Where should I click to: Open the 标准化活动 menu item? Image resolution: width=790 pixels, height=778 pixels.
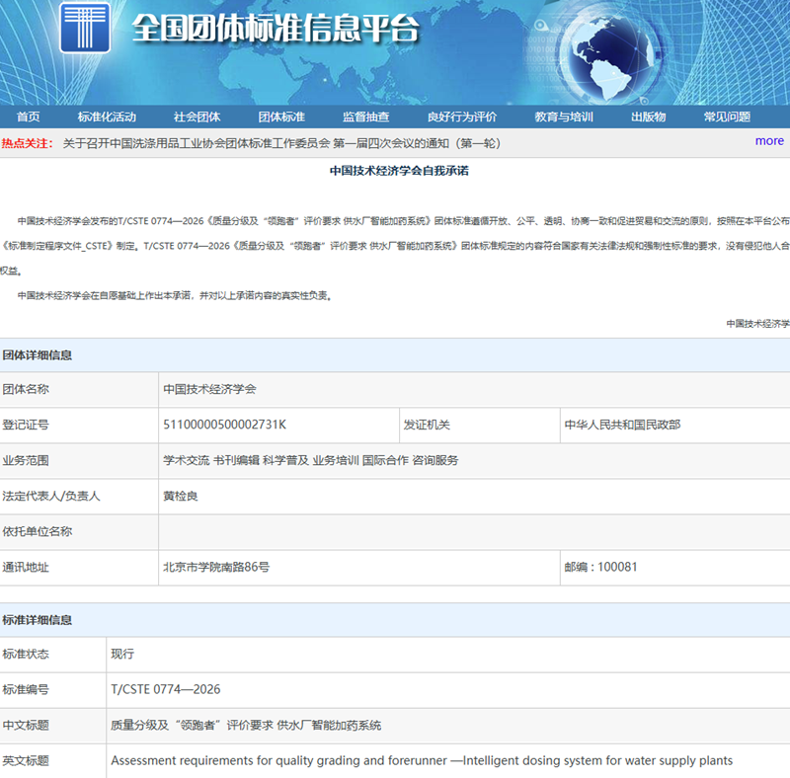[107, 117]
